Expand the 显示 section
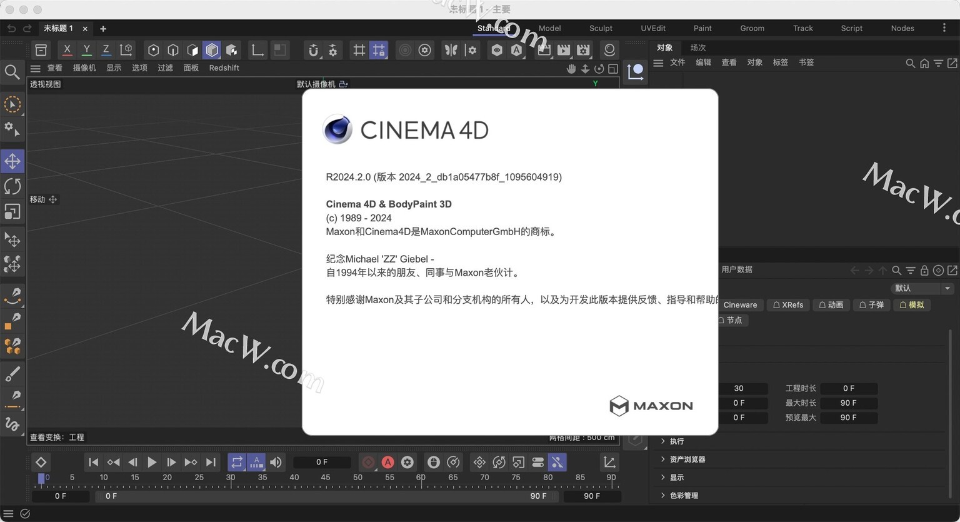The width and height of the screenshot is (960, 522). [677, 478]
